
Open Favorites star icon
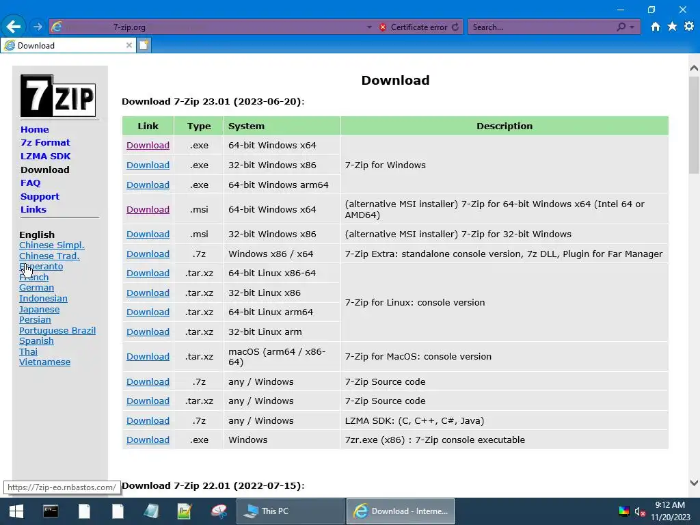[673, 27]
